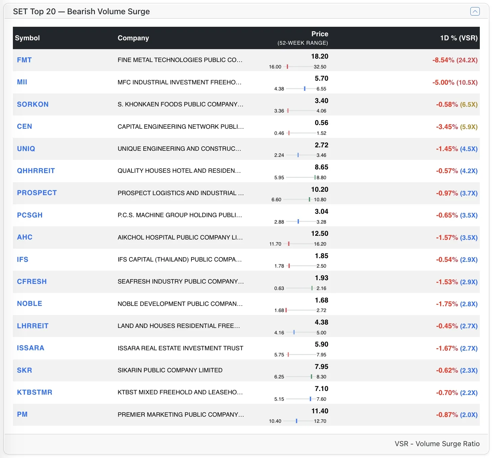Collapse the Bearish Volume Surge panel
This screenshot has width=492, height=458.
[x=475, y=12]
